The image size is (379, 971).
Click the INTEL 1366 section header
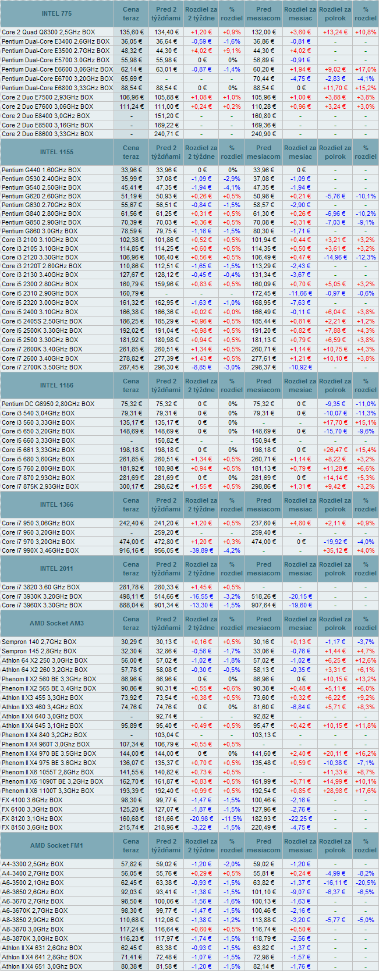(57, 504)
